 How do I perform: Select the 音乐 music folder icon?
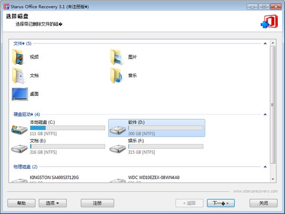click(117, 75)
